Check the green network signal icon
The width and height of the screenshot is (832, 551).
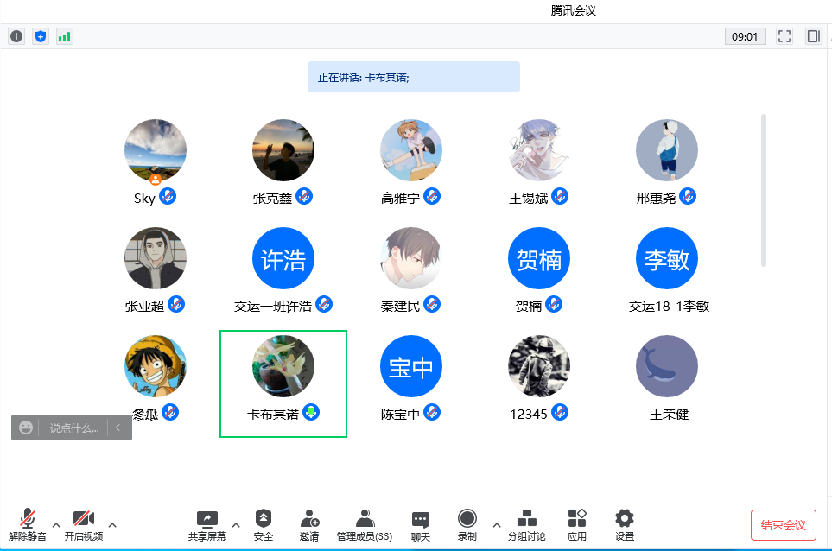pyautogui.click(x=65, y=36)
